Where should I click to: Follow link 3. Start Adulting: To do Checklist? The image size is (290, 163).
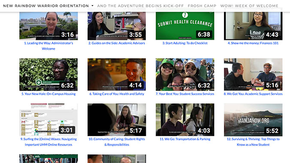[185, 43]
